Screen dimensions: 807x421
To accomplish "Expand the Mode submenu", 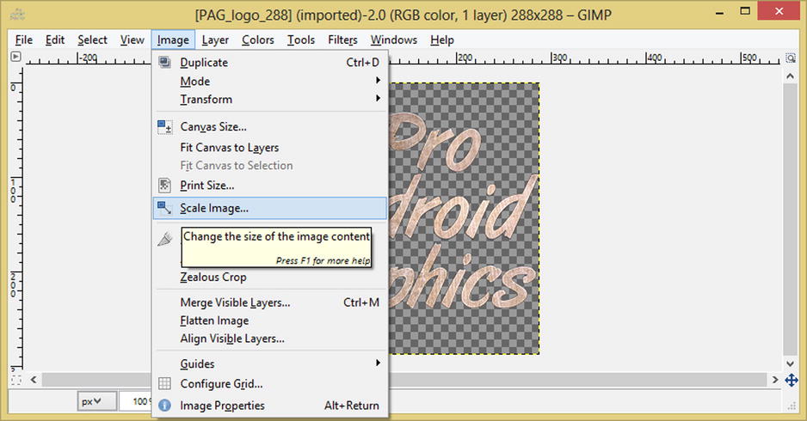I will (x=270, y=81).
